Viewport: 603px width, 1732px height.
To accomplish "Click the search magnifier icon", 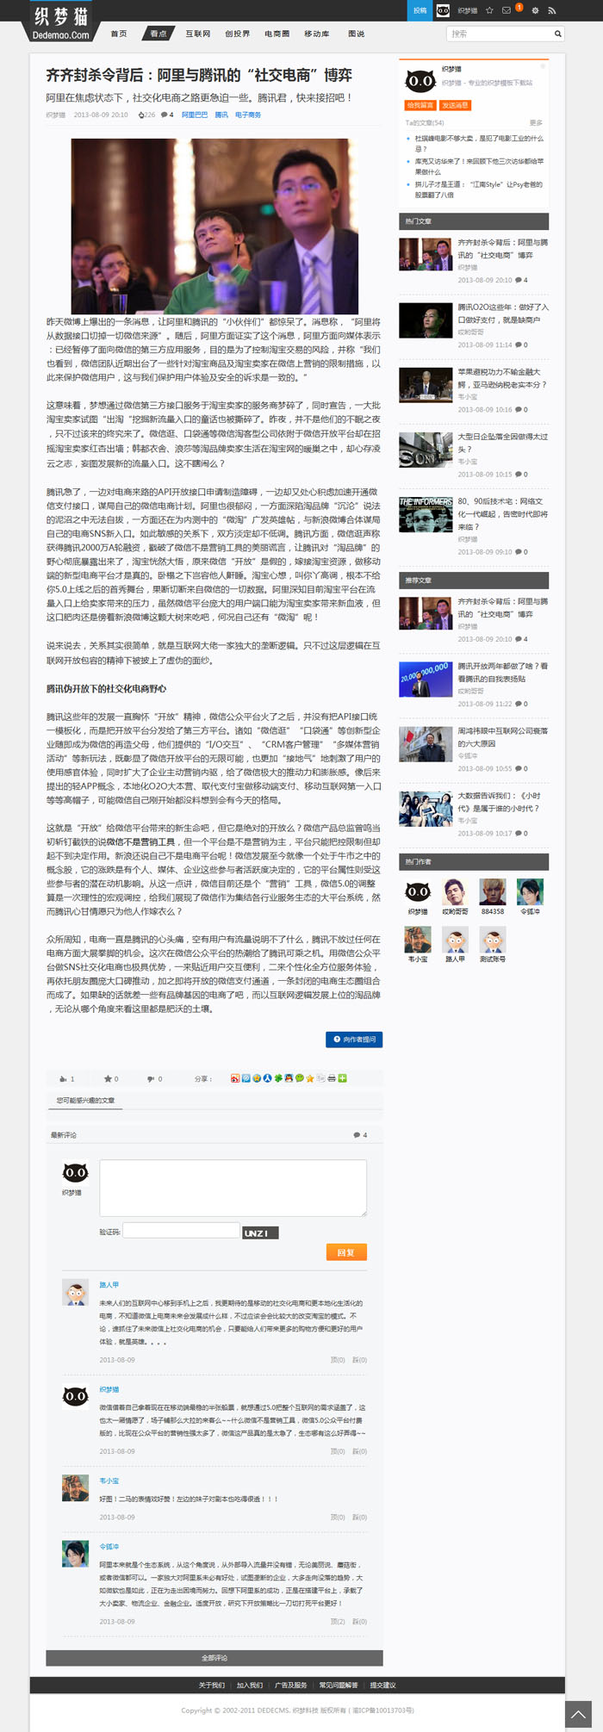I will (x=557, y=34).
